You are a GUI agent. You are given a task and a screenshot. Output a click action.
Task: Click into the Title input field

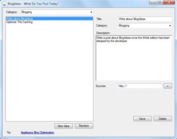coord(145,19)
